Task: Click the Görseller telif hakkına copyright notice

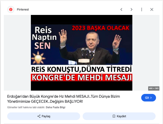Action: pos(26,107)
